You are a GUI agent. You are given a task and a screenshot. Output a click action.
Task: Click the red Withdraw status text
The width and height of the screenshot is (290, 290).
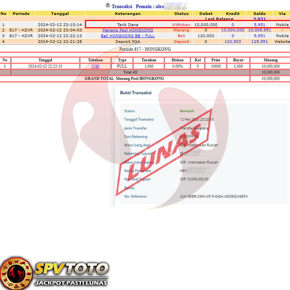[x=181, y=25]
